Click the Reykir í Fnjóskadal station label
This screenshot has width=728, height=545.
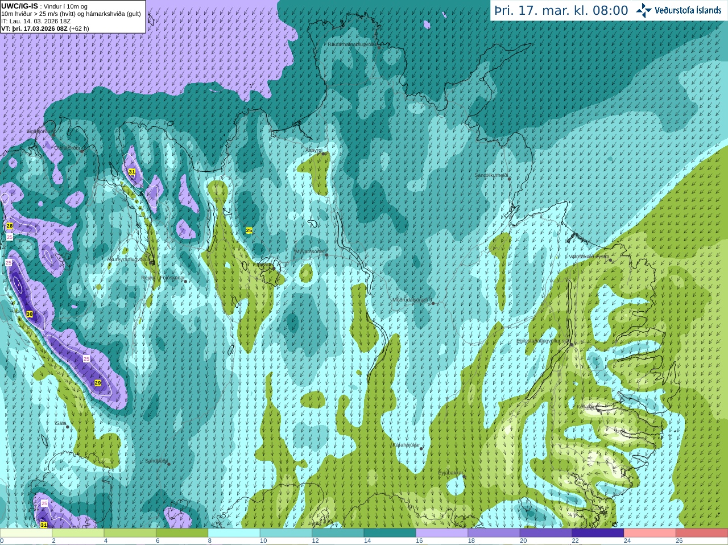click(x=163, y=278)
